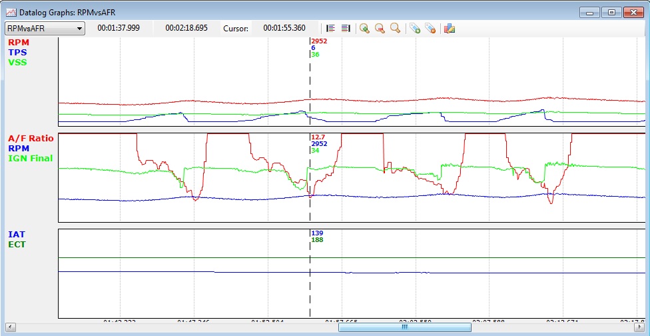The width and height of the screenshot is (650, 336).
Task: Click the Cursor: label
Action: 236,28
